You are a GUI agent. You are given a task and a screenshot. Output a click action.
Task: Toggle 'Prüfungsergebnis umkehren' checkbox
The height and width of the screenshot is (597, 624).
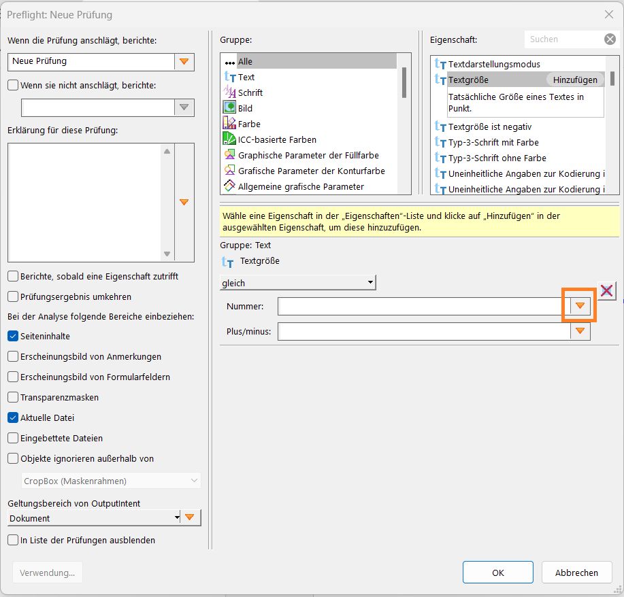(13, 296)
